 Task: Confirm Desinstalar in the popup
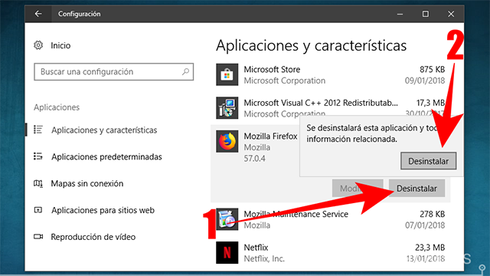pos(429,161)
